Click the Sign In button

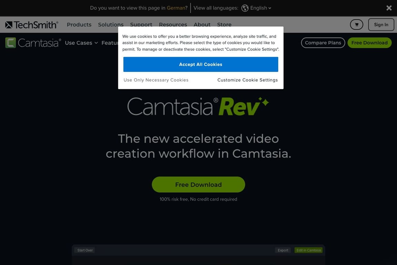coord(381,24)
